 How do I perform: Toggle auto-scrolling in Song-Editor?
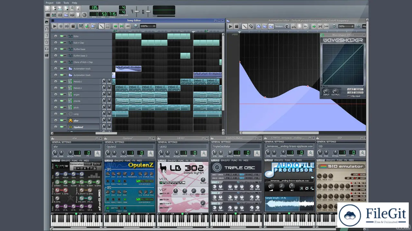pyautogui.click(x=115, y=26)
